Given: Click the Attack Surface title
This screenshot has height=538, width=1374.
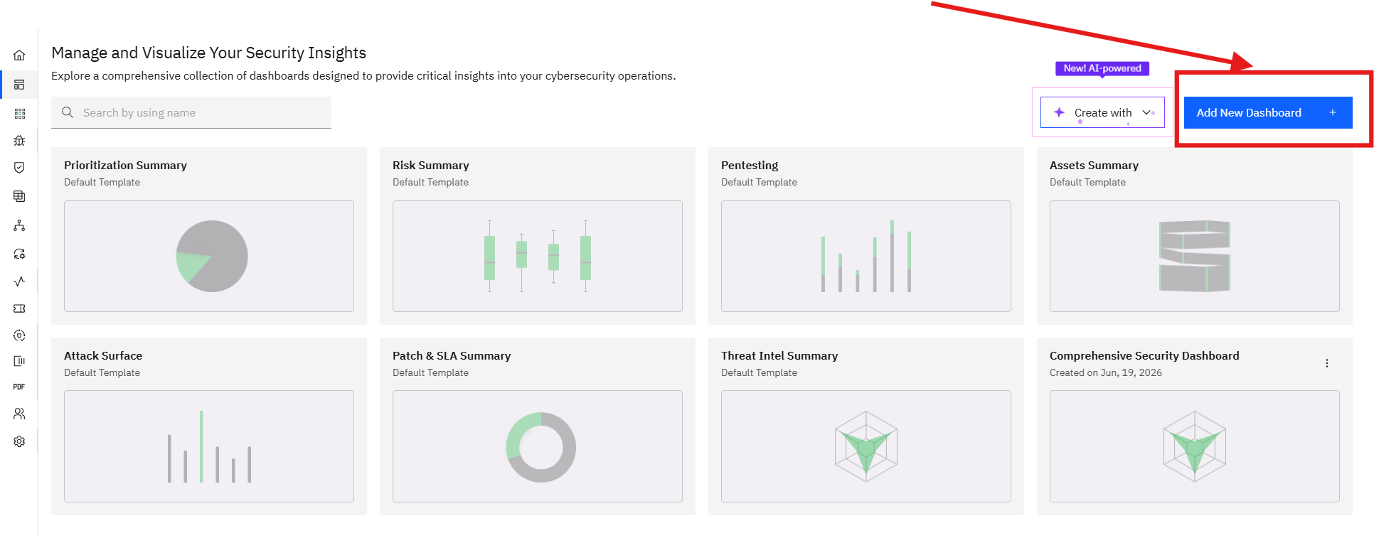Looking at the screenshot, I should pyautogui.click(x=103, y=355).
